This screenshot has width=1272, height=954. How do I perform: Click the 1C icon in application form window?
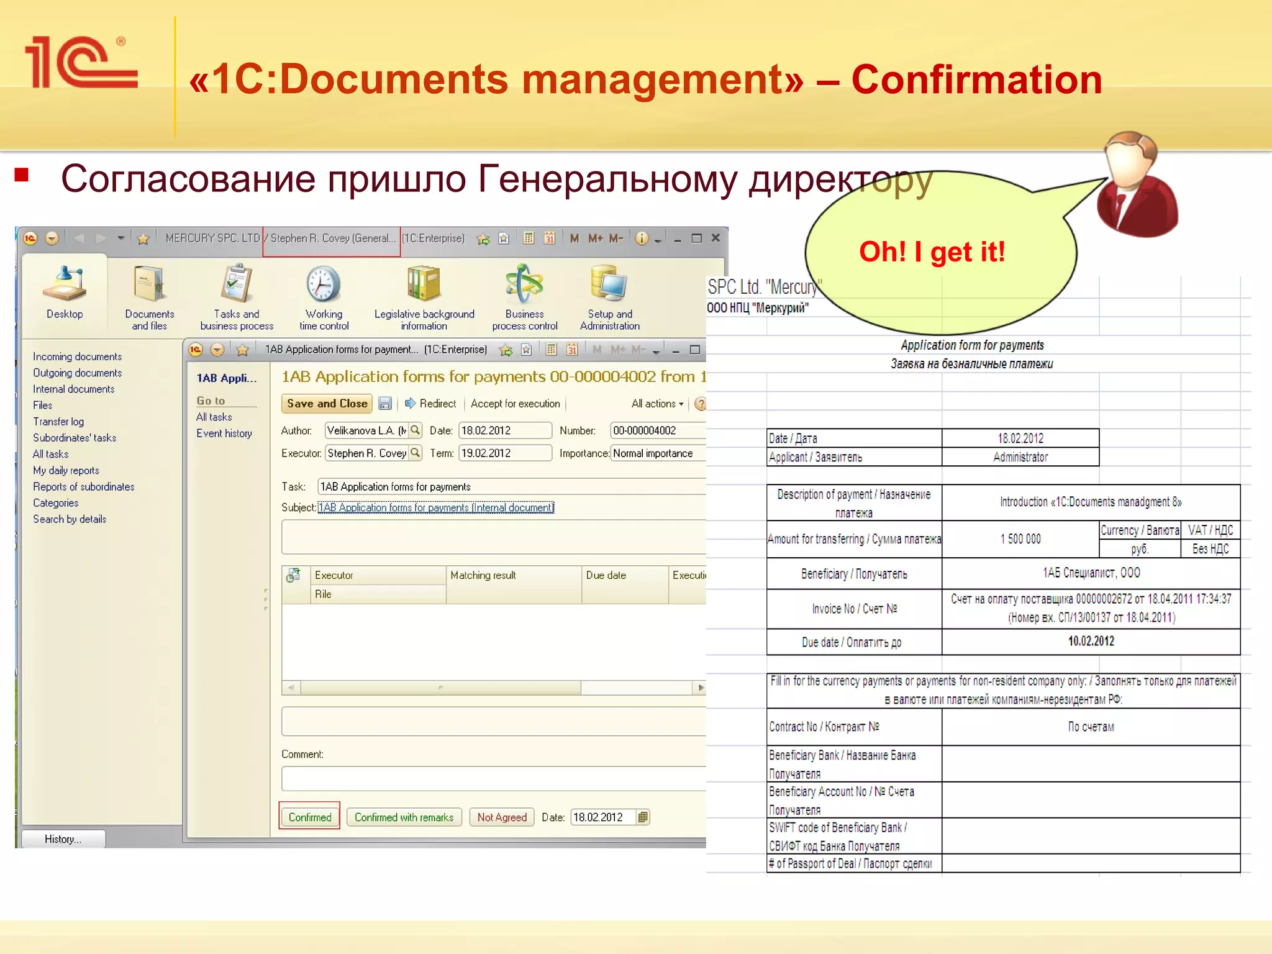pyautogui.click(x=196, y=350)
